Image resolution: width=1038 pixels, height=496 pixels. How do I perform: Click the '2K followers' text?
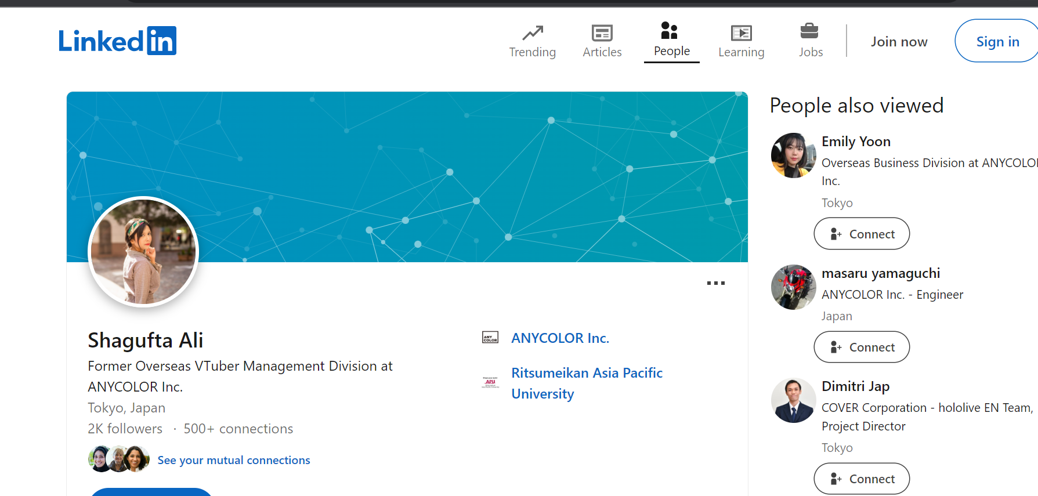pos(125,429)
